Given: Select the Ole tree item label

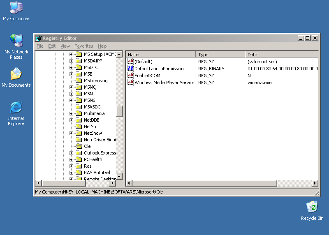Looking at the screenshot, I should tap(87, 146).
